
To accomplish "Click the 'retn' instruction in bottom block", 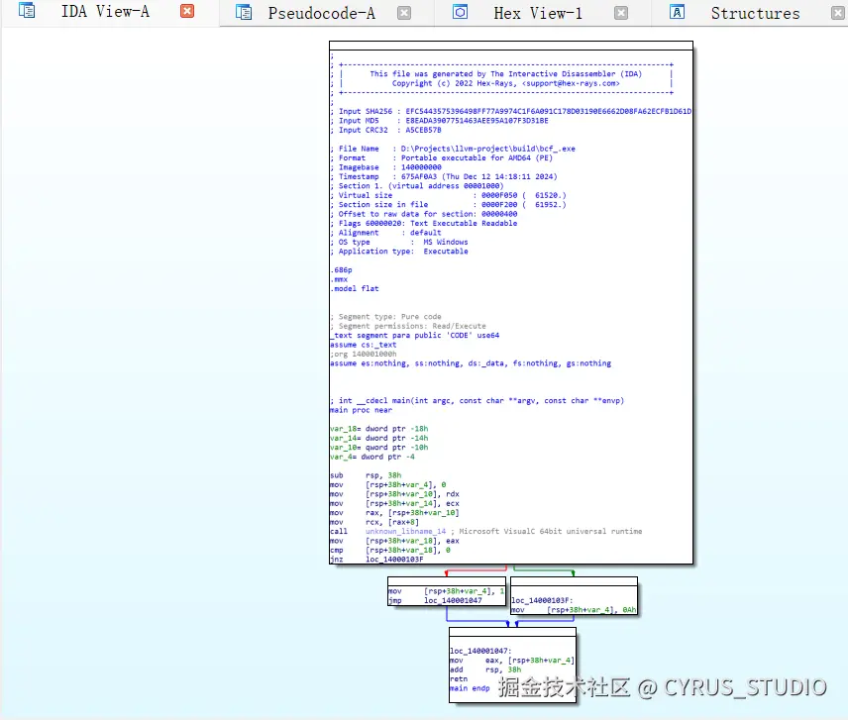I will tap(459, 679).
